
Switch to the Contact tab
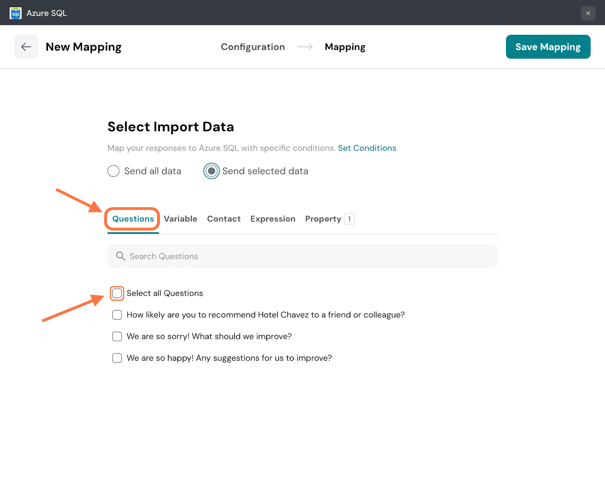tap(223, 219)
